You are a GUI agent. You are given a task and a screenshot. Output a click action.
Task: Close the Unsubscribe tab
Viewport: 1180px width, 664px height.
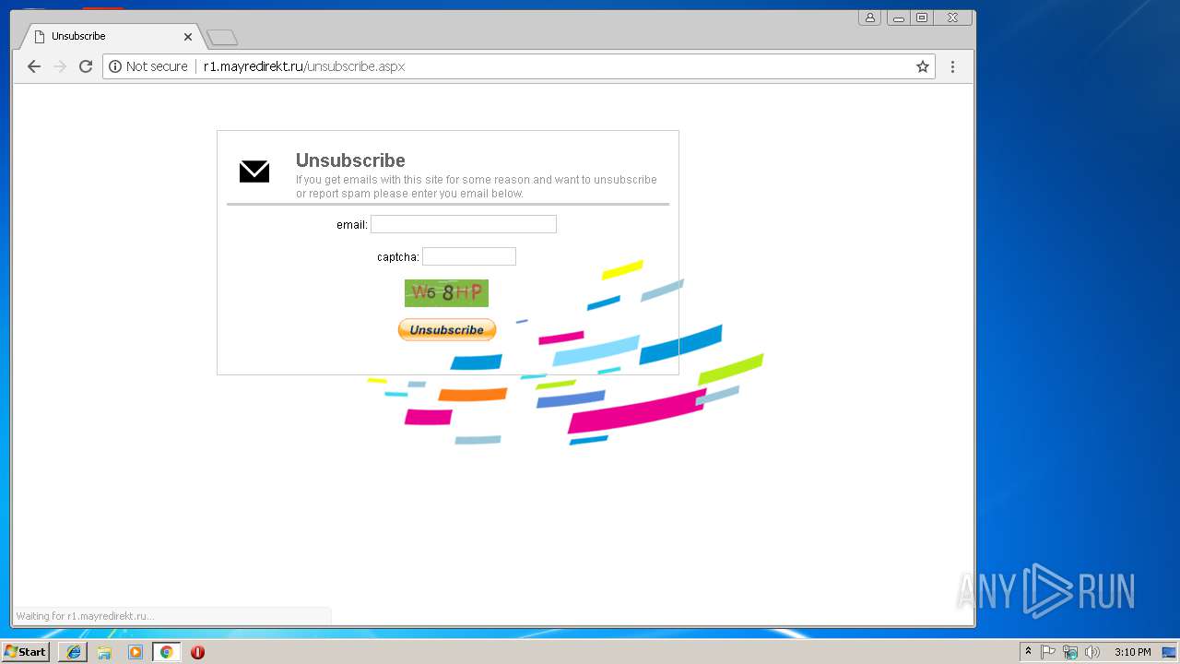188,37
